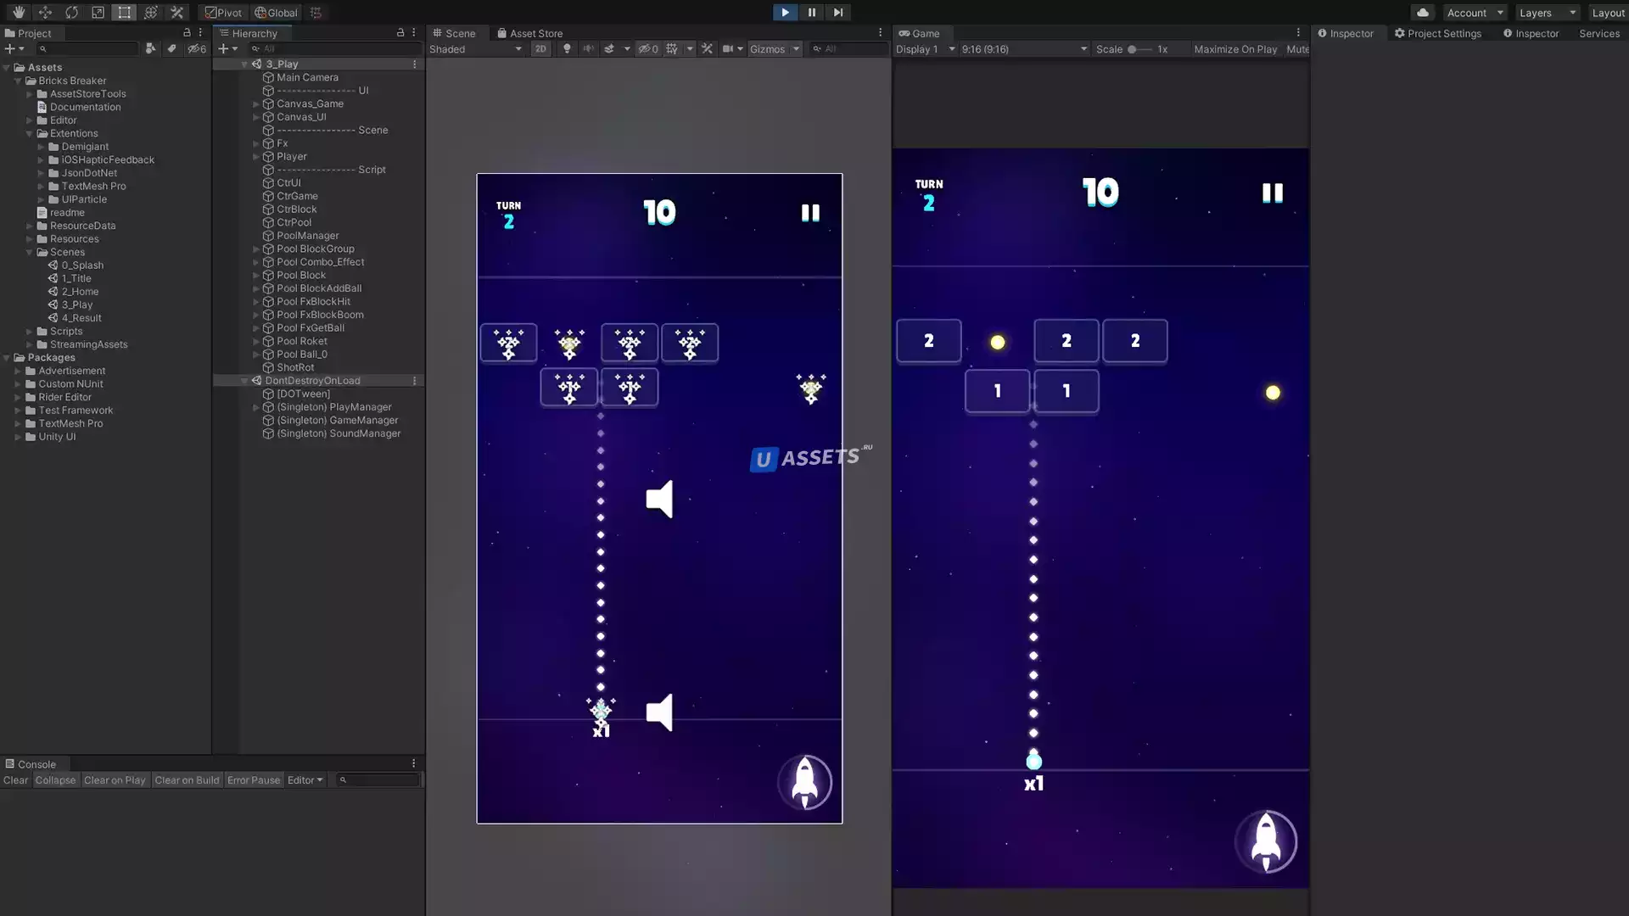Select the Rotate tool

71,13
